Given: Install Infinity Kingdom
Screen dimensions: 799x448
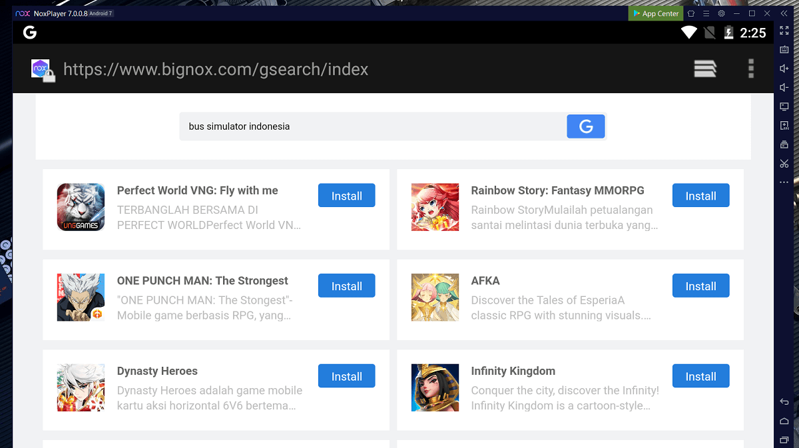Looking at the screenshot, I should (701, 376).
